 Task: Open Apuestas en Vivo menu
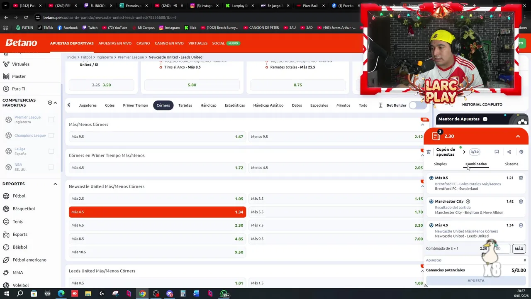pos(115,43)
